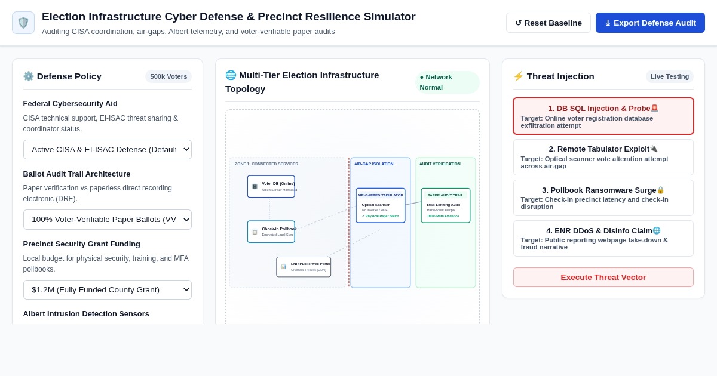Click the Check-in Pollbook clipboard icon
This screenshot has height=376, width=717.
pyautogui.click(x=255, y=232)
